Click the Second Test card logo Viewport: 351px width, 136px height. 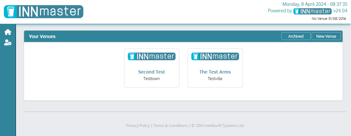(152, 56)
